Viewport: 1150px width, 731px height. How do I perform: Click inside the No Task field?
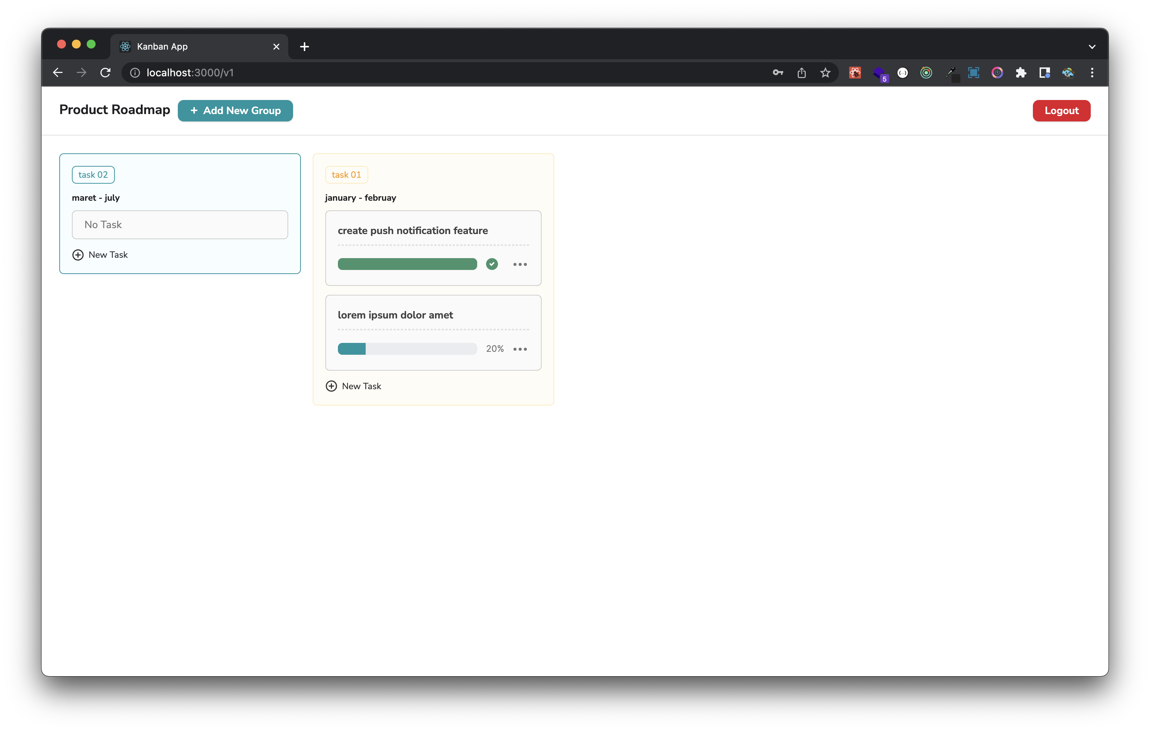click(x=180, y=224)
